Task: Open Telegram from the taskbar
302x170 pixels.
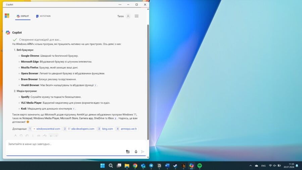Action: (151, 166)
